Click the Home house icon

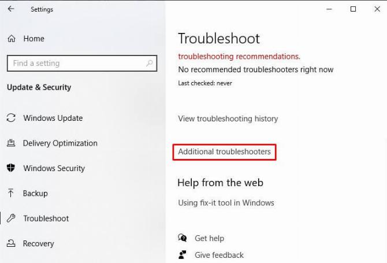click(12, 39)
